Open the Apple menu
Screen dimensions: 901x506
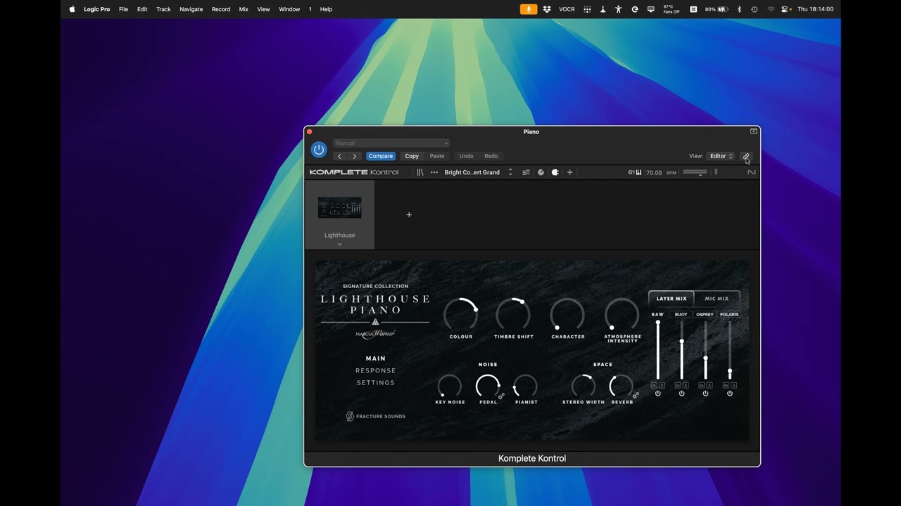click(72, 9)
